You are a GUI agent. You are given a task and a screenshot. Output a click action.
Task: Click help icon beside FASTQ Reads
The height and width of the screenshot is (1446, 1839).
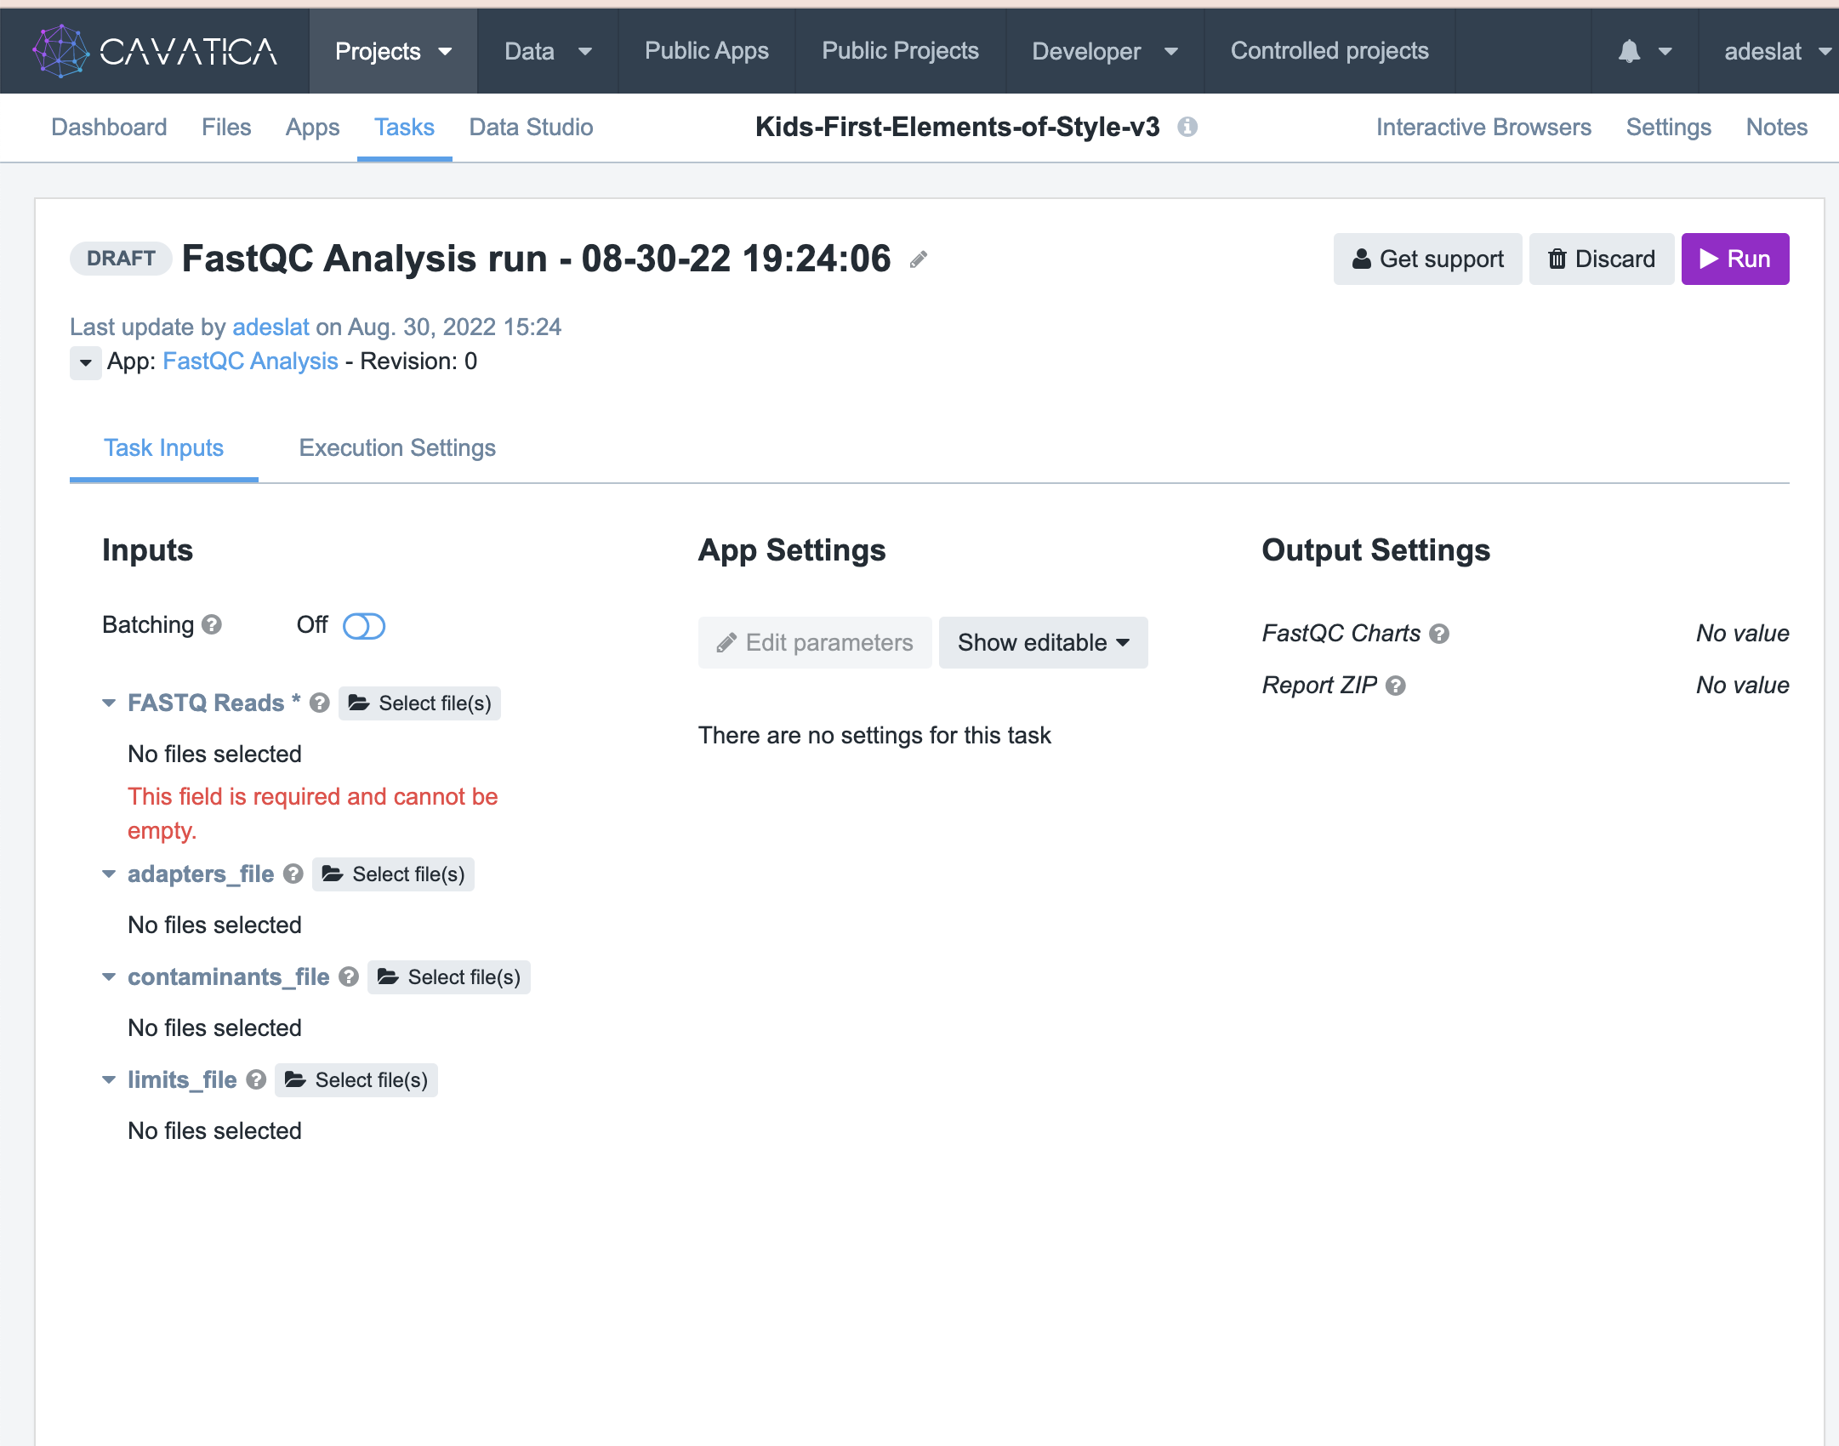pyautogui.click(x=320, y=703)
